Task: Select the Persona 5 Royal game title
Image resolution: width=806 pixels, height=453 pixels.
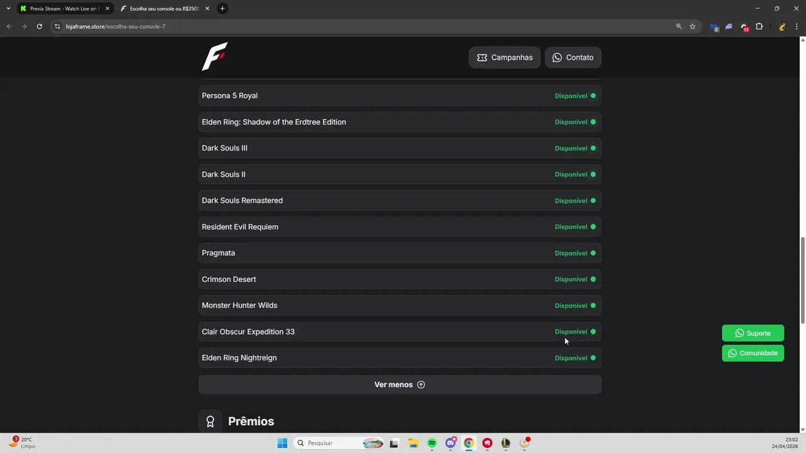Action: pyautogui.click(x=230, y=96)
